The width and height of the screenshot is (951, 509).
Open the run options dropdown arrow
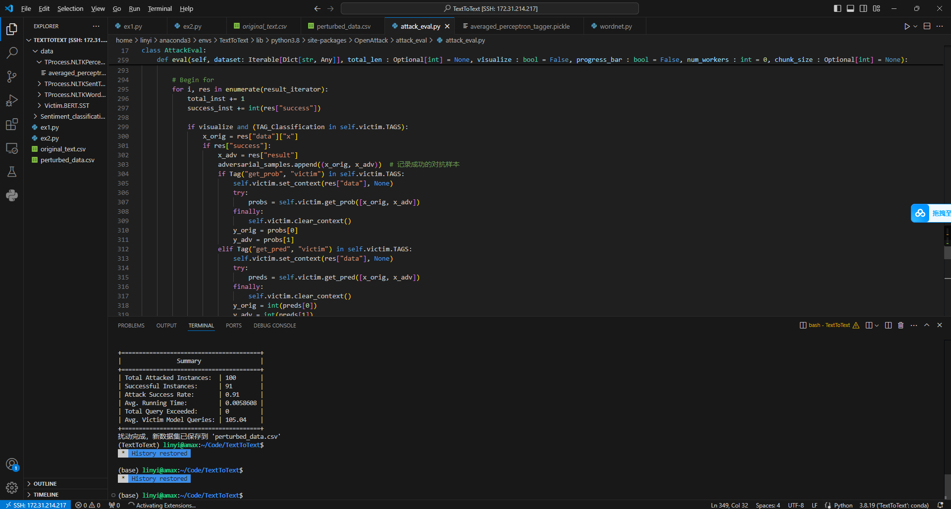point(915,26)
